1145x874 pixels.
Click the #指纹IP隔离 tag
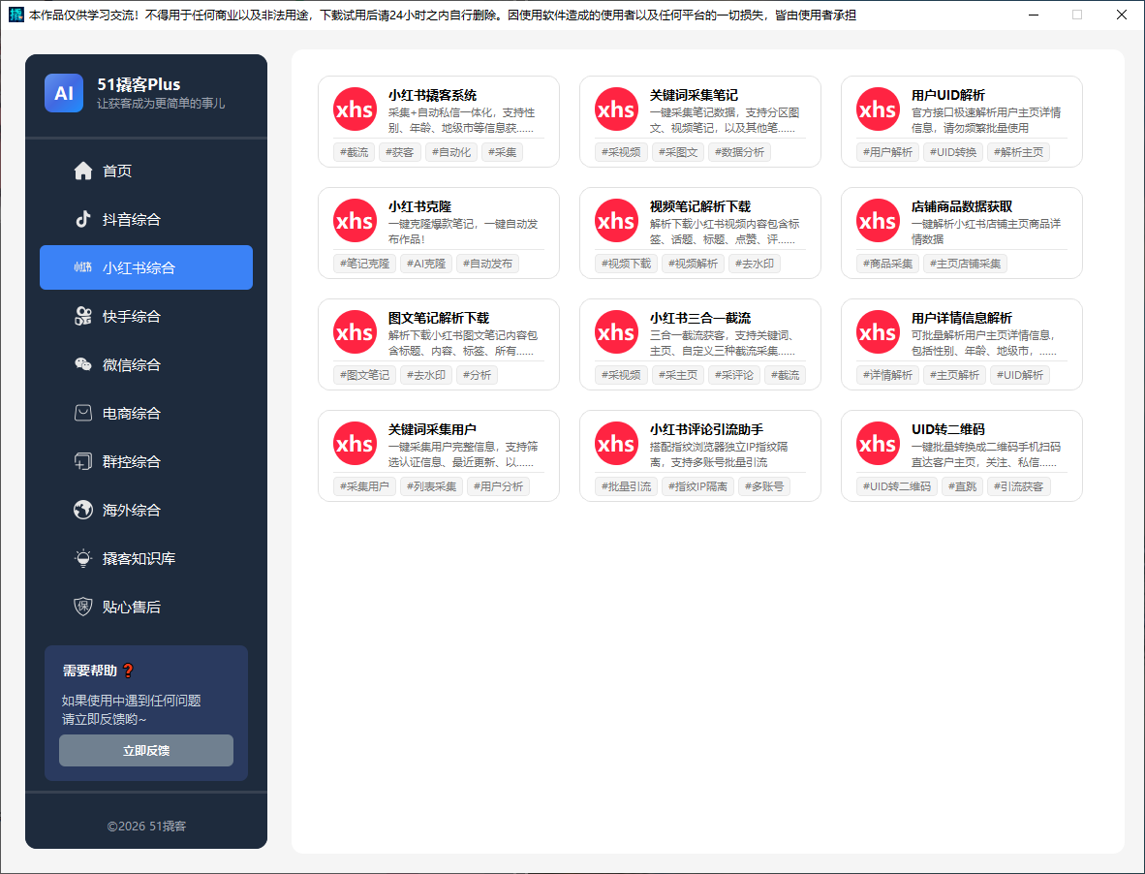[697, 486]
